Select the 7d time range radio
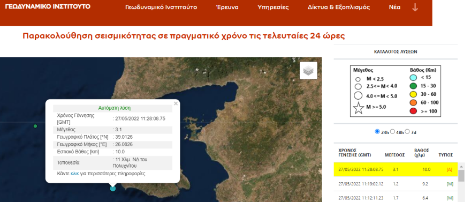The image size is (471, 202). pos(407,132)
